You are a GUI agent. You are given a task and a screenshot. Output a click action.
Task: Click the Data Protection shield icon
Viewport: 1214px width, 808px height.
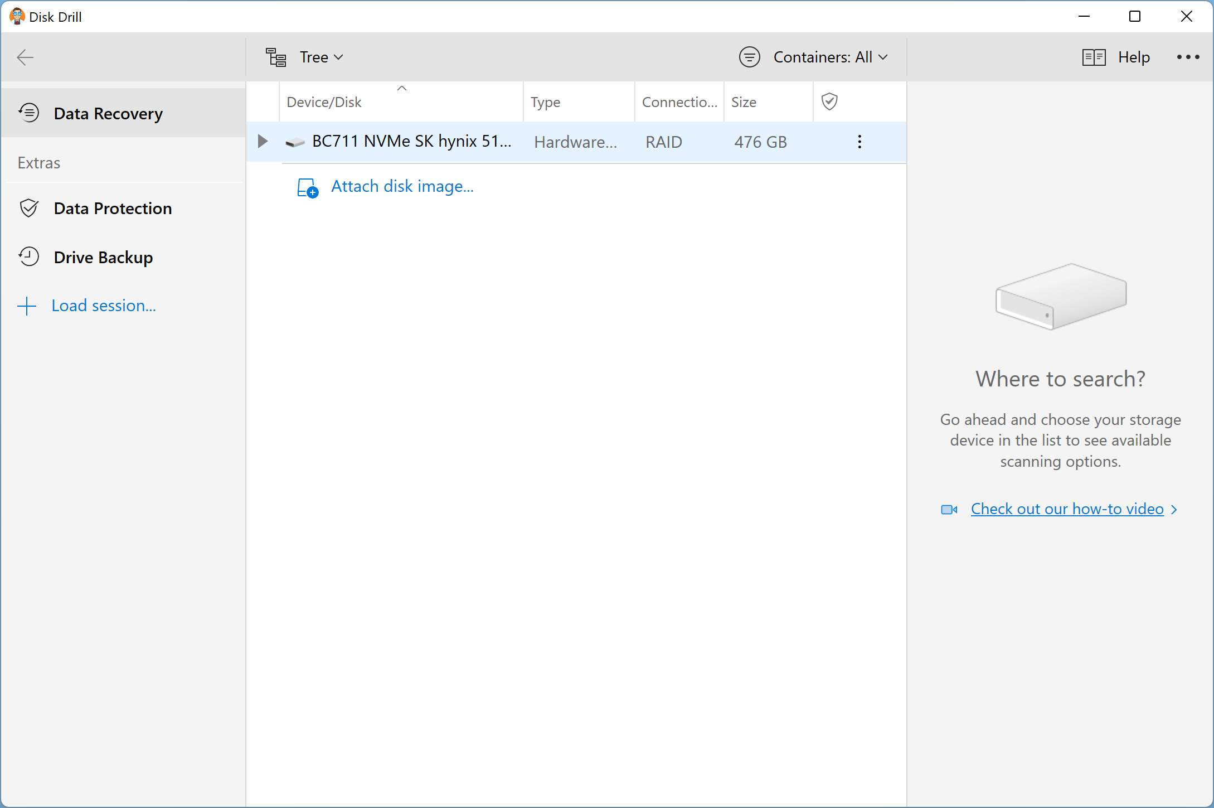coord(28,207)
